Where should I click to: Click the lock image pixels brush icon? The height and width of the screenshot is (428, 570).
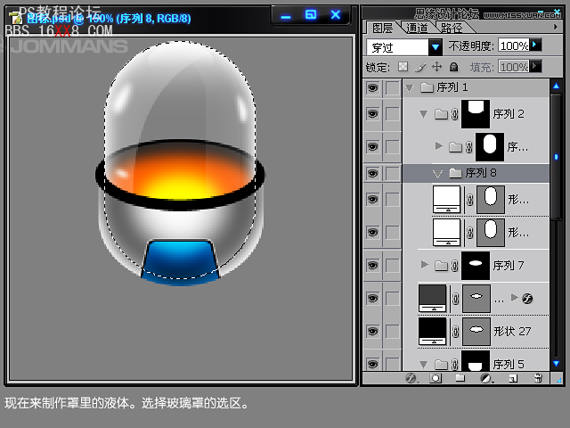click(419, 67)
